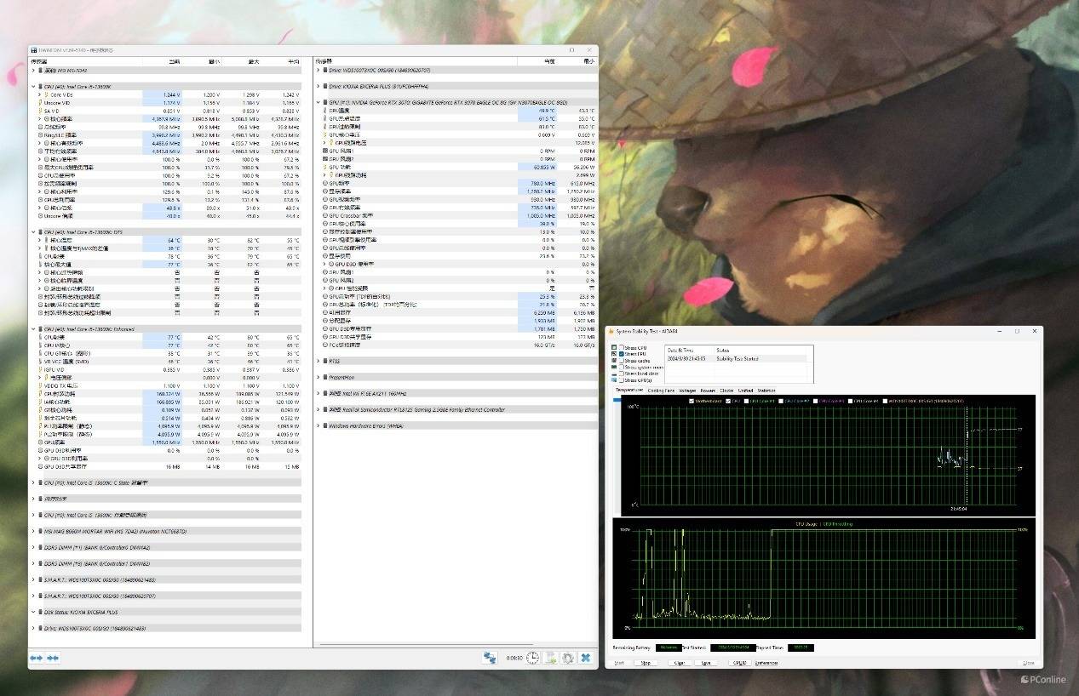Enable the Stress CPU checkbox
1079x696 pixels.
[622, 348]
